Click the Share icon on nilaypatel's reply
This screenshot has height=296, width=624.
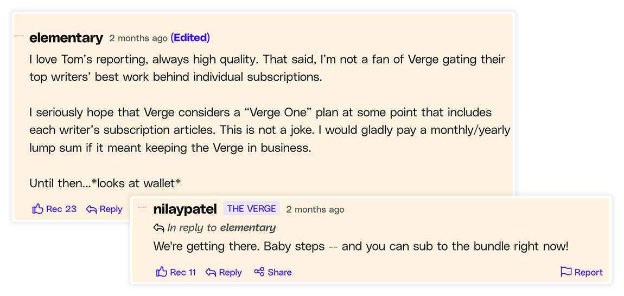(259, 272)
